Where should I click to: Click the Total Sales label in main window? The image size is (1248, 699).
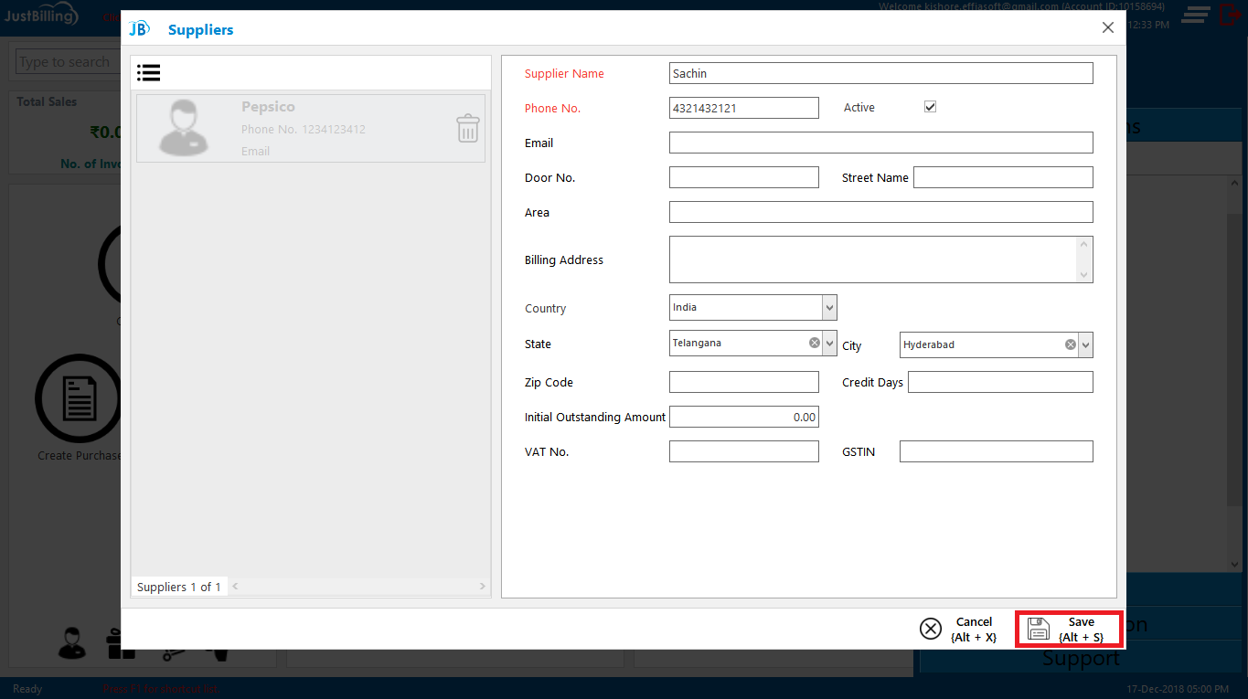(x=47, y=101)
